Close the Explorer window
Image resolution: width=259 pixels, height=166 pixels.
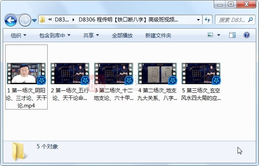(x=246, y=4)
